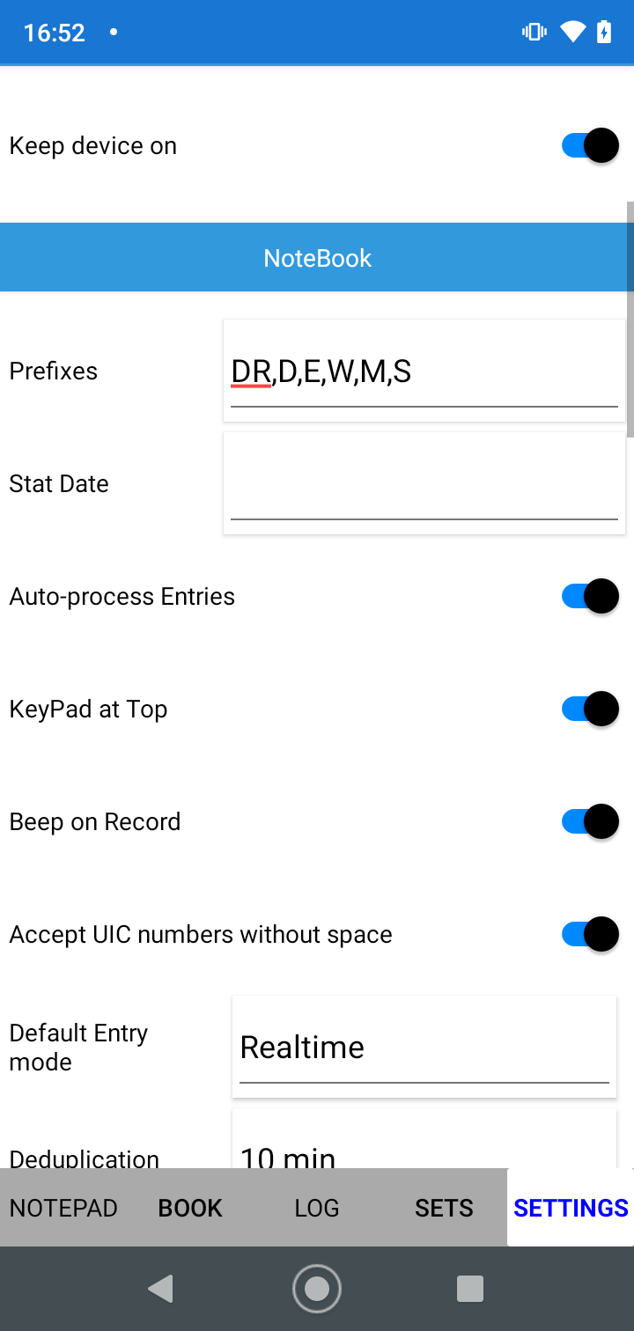The height and width of the screenshot is (1331, 634).
Task: Go to the LOG tab
Action: [x=317, y=1208]
